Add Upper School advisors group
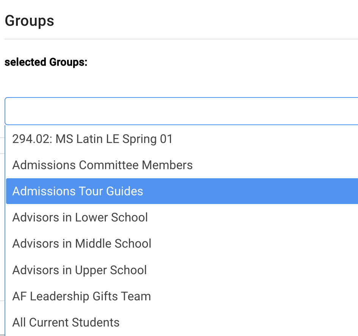 click(80, 270)
